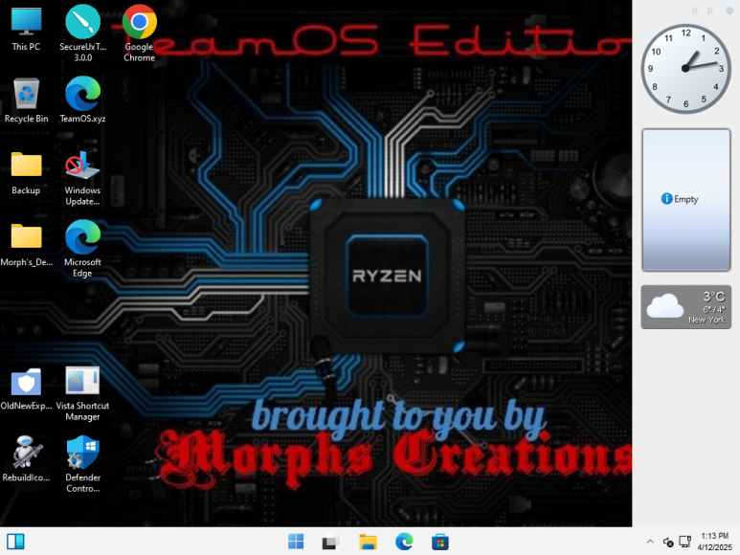Click the cloud icon in weather gadget
This screenshot has width=740, height=555.
click(x=664, y=305)
